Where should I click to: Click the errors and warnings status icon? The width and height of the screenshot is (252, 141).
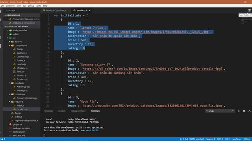(3, 139)
